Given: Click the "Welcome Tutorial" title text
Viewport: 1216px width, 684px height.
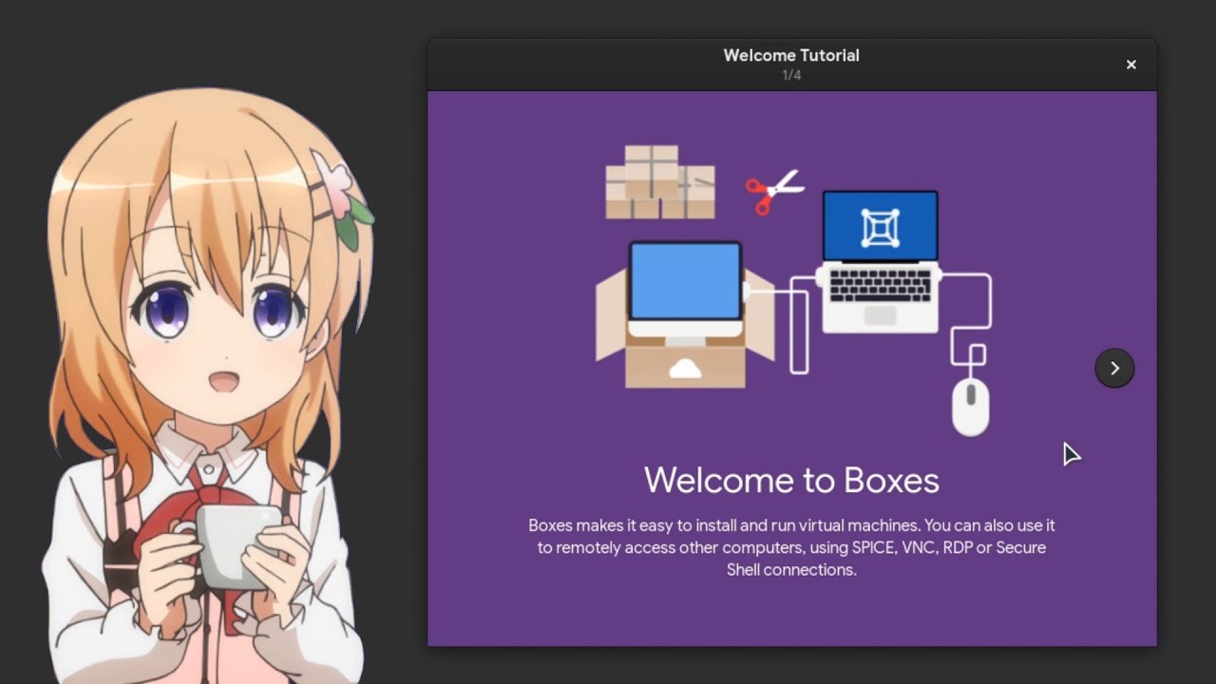Looking at the screenshot, I should point(791,55).
